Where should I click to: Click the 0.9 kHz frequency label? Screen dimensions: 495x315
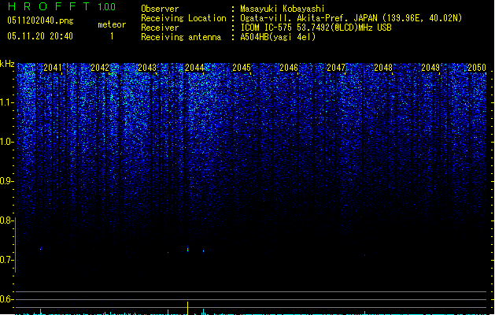point(6,181)
